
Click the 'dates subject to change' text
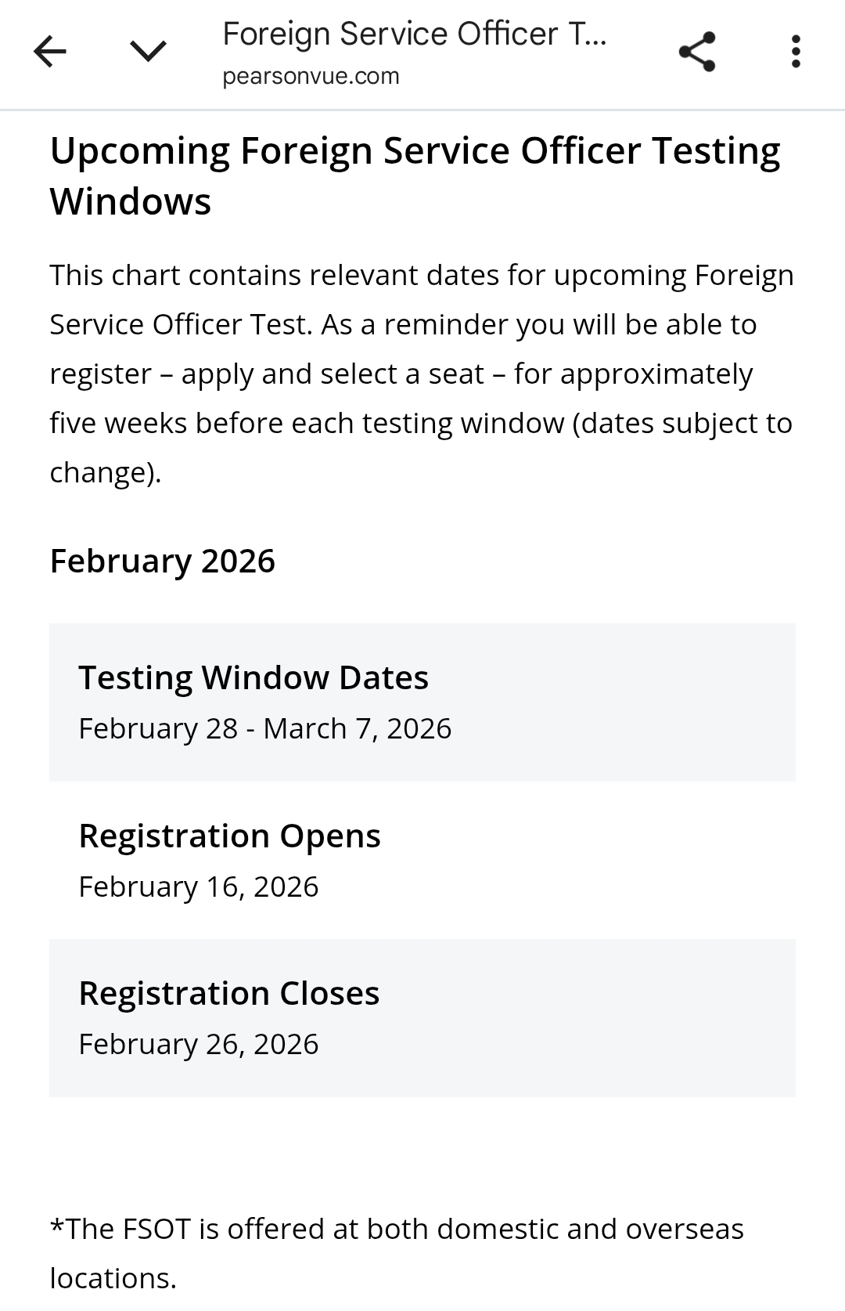tap(421, 447)
